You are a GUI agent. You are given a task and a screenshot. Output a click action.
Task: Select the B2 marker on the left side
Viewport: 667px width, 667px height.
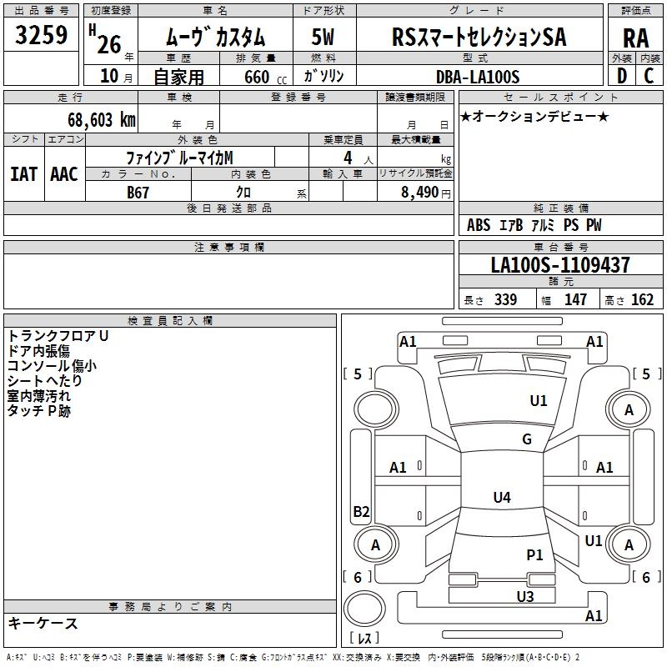coord(361,511)
